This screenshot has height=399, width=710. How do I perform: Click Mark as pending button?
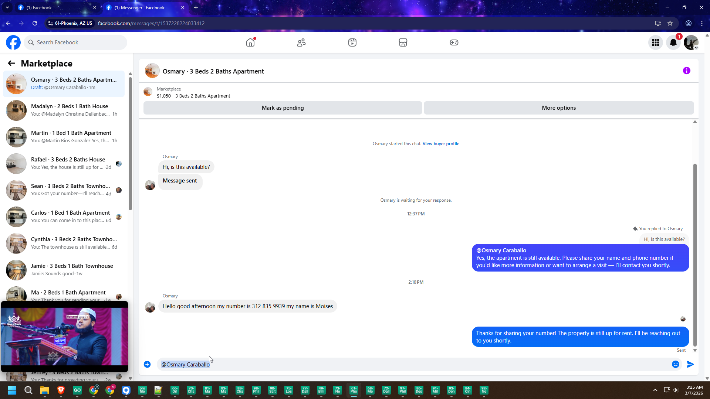[x=283, y=108]
